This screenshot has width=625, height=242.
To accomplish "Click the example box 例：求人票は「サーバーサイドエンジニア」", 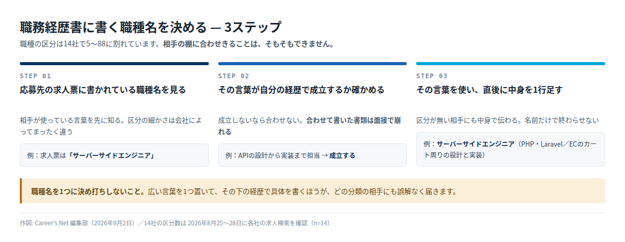I will click(114, 155).
